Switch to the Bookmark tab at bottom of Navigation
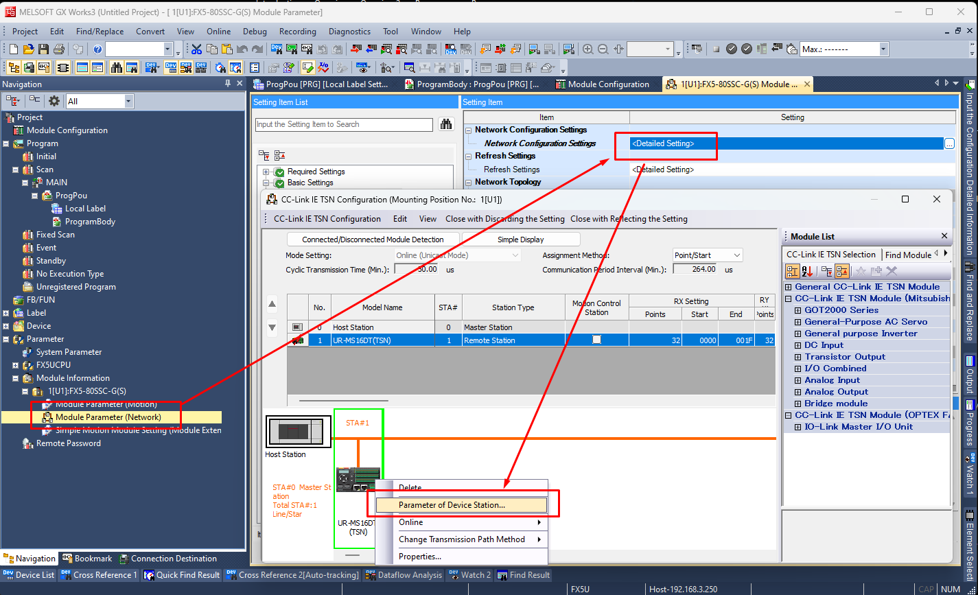 [87, 559]
